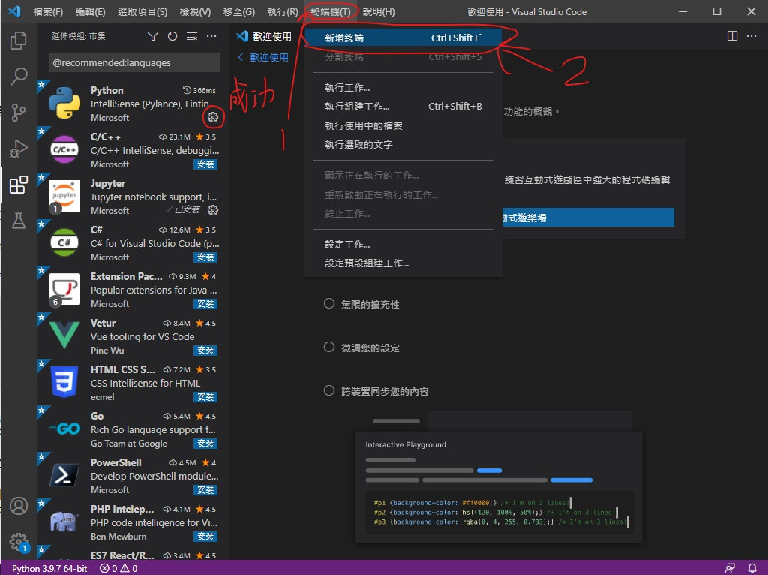Open editor more actions ellipsis
The height and width of the screenshot is (575, 768).
click(x=751, y=36)
